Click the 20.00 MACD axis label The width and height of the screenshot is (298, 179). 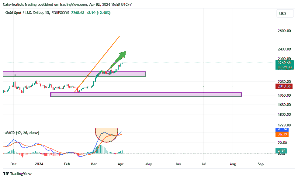click(x=282, y=143)
